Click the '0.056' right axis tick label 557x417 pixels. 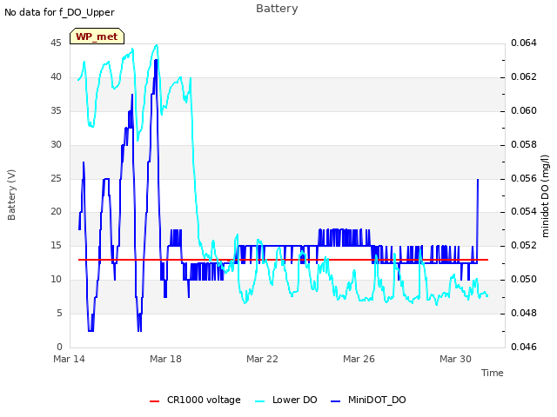(x=524, y=178)
